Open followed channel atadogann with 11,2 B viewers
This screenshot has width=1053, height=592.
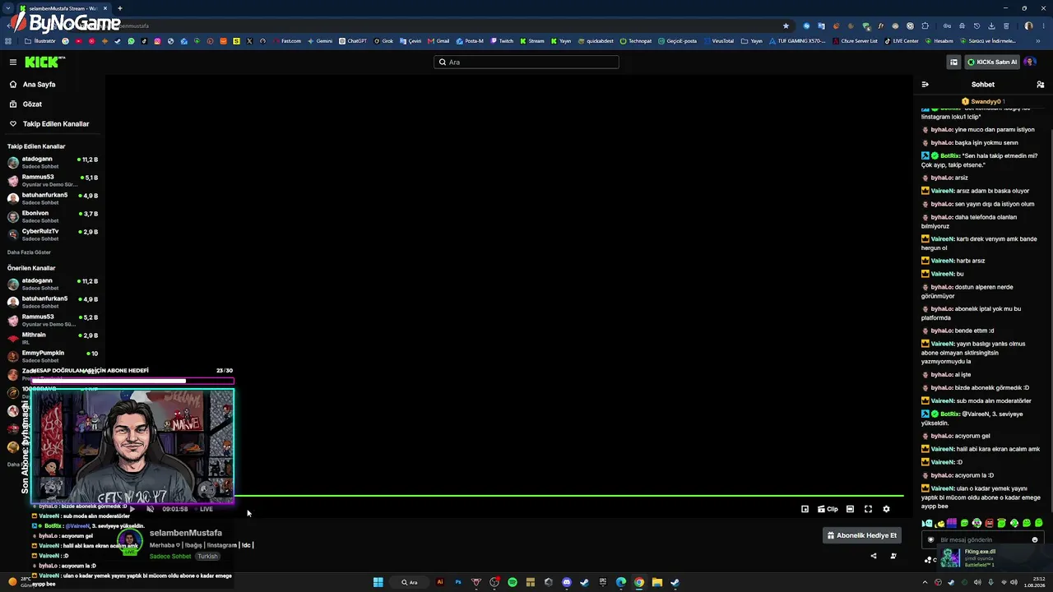coord(52,162)
